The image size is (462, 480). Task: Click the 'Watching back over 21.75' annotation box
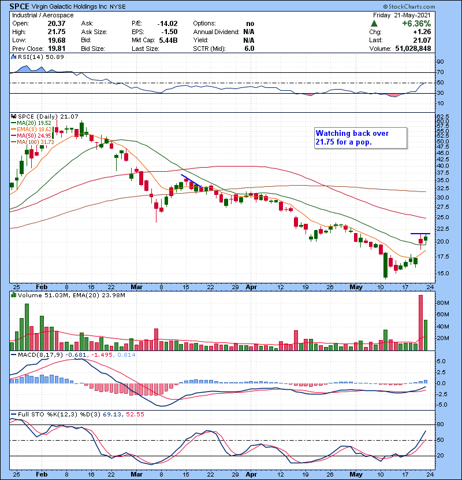[x=361, y=138]
